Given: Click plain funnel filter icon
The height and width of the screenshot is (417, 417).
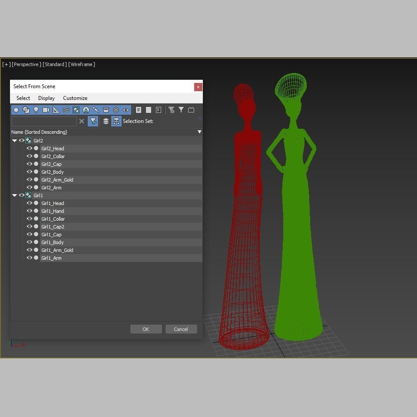Looking at the screenshot, I should tap(181, 110).
